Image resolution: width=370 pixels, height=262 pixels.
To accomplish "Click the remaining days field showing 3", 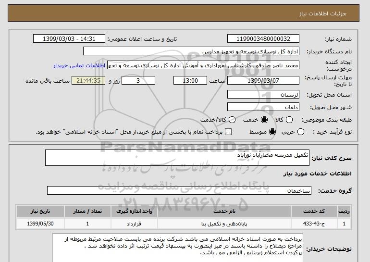I will (138, 80).
